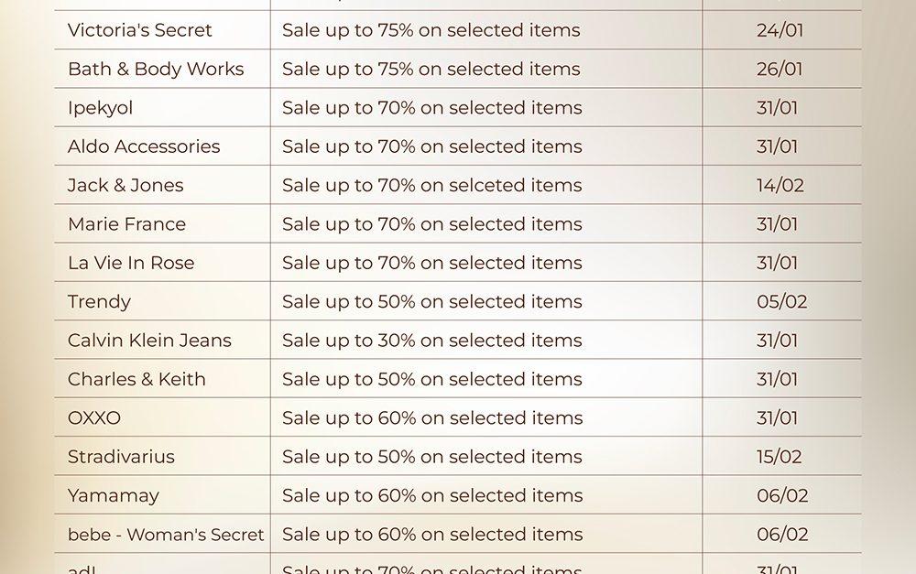Select the Marie France store name
This screenshot has height=574, width=916.
(x=126, y=224)
